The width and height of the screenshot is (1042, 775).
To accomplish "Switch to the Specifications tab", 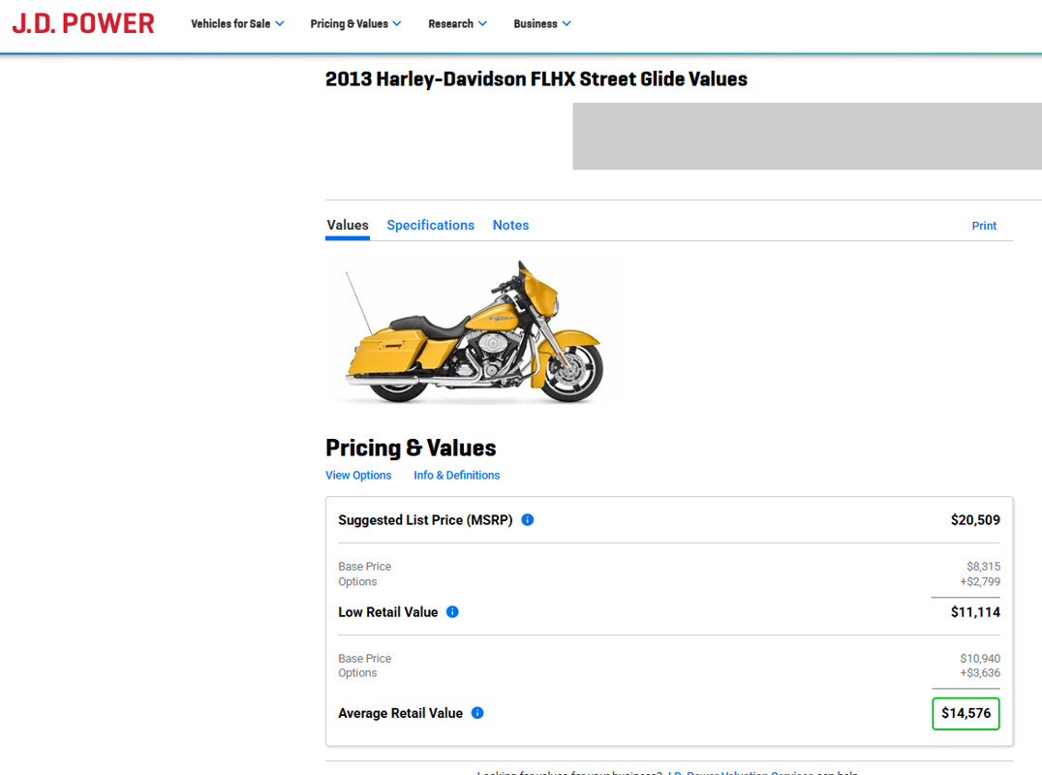I will tap(430, 225).
